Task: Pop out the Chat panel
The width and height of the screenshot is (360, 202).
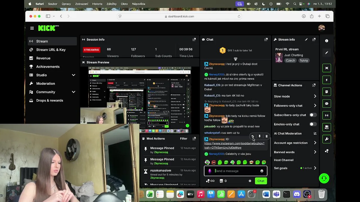Action: pos(266,40)
